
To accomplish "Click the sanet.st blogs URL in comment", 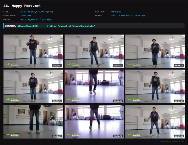I will point(72,26).
